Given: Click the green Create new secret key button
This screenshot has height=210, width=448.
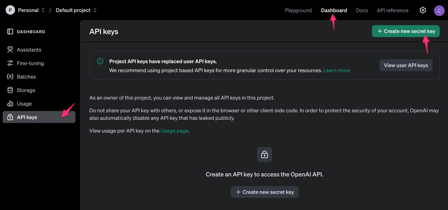Looking at the screenshot, I should [x=405, y=31].
